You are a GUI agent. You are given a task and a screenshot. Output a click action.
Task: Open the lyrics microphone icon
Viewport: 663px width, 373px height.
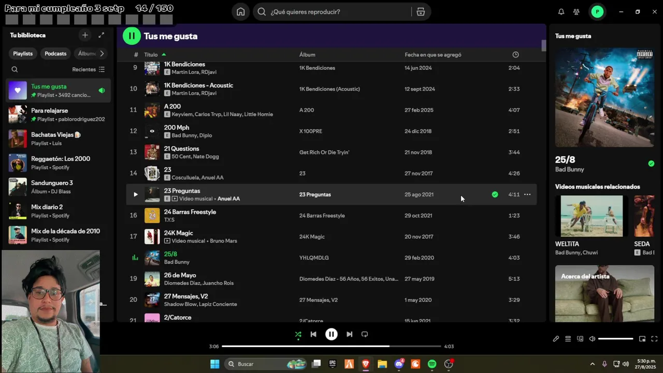point(556,339)
